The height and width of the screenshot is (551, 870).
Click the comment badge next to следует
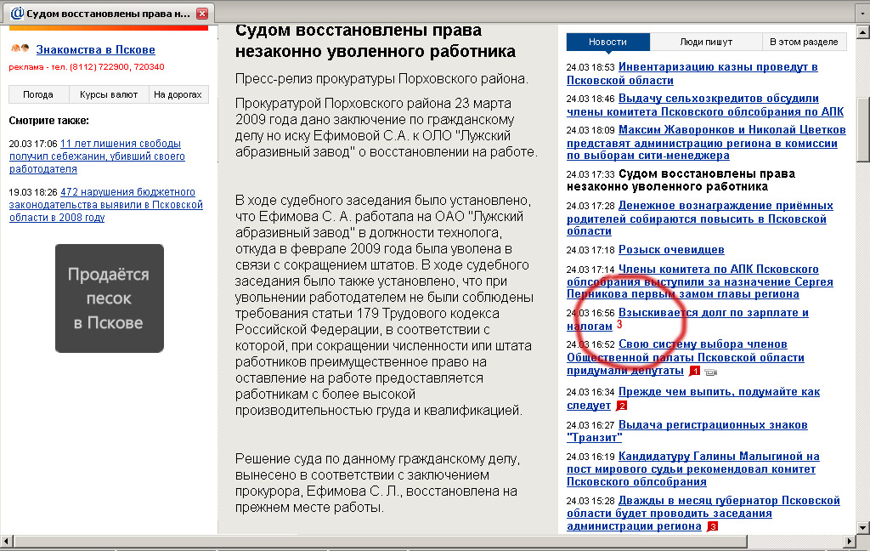pyautogui.click(x=622, y=406)
